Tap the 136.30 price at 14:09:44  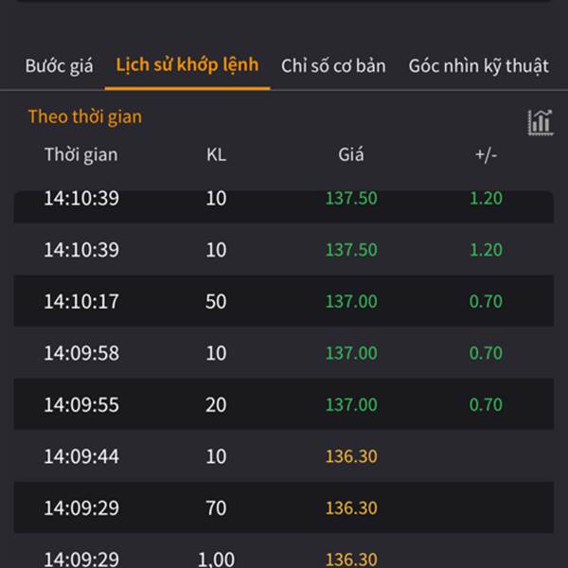(351, 456)
